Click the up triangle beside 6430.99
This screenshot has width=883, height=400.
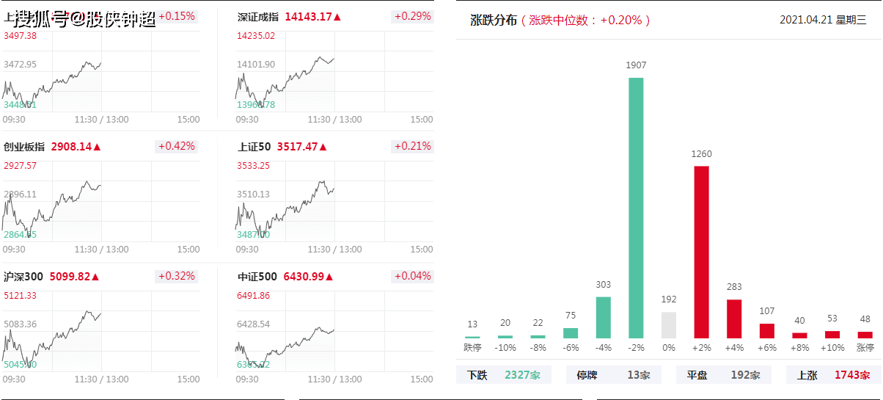328,277
